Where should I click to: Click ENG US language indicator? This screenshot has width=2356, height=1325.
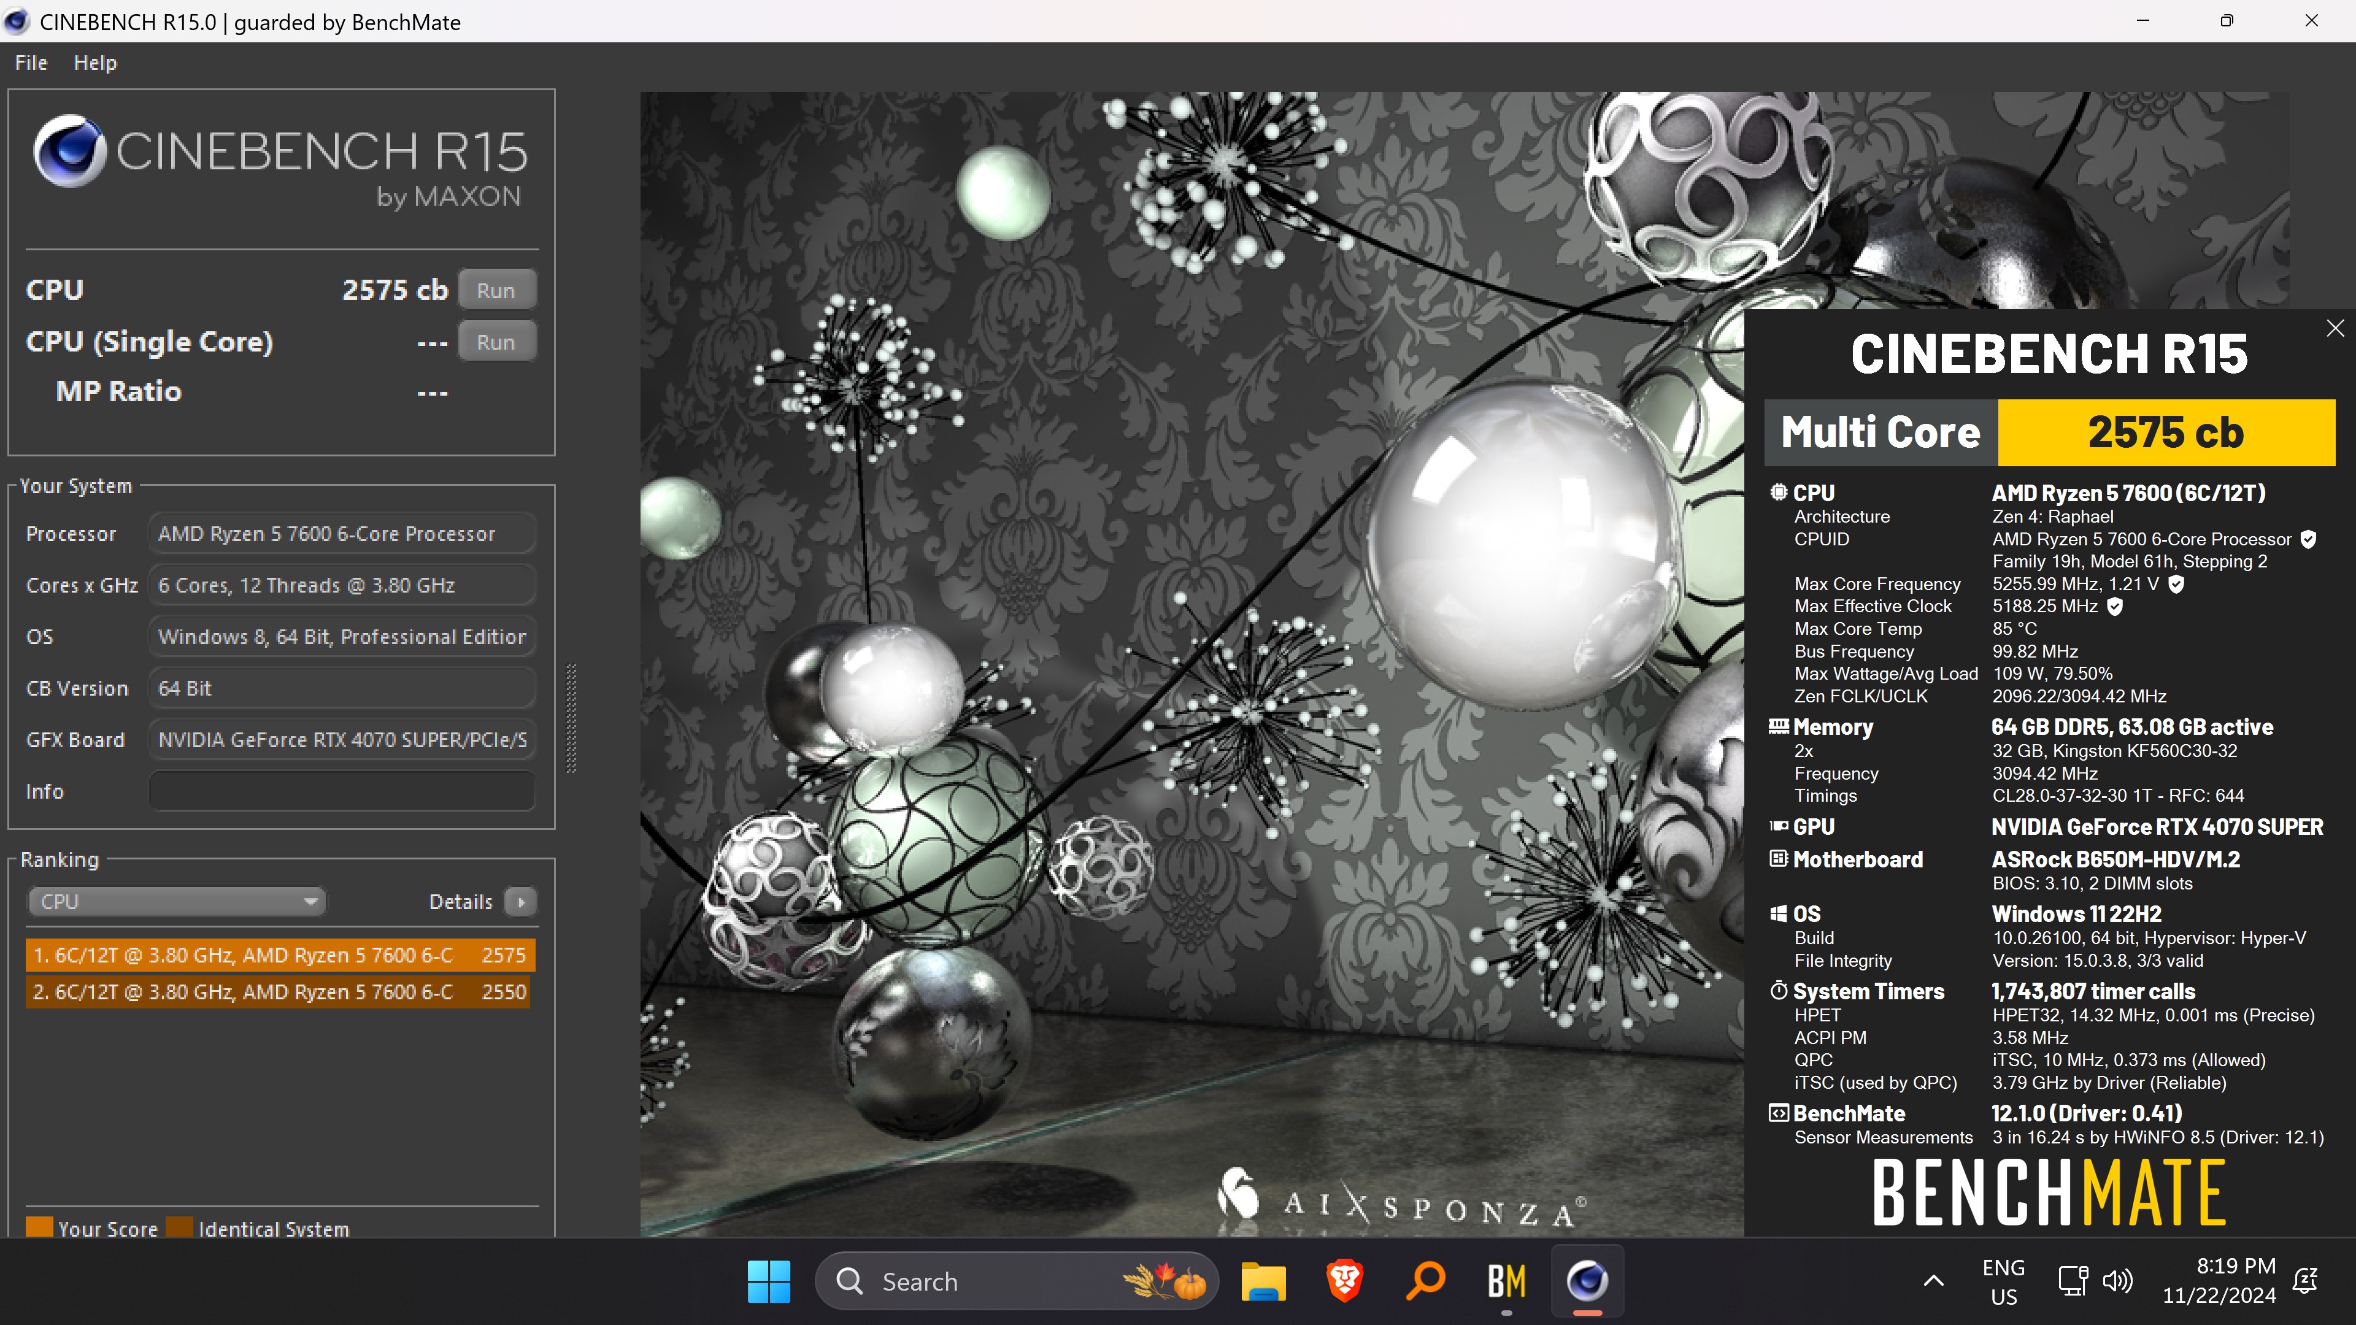coord(2003,1282)
